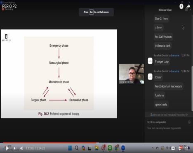
Task: Click 'Who can see your messages?' notice
Action: (169, 115)
